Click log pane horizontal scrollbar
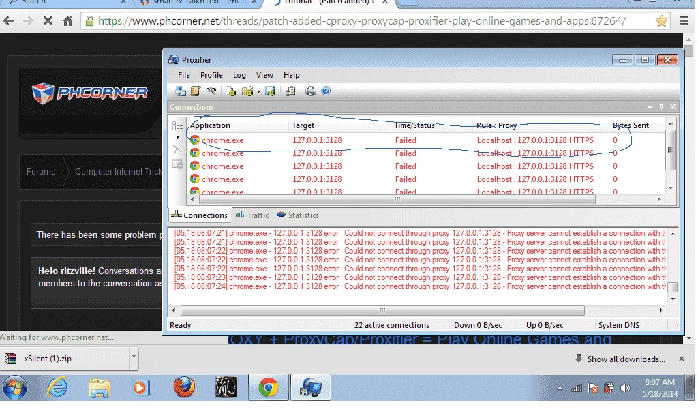Image resolution: width=698 pixels, height=409 pixels. [x=383, y=311]
